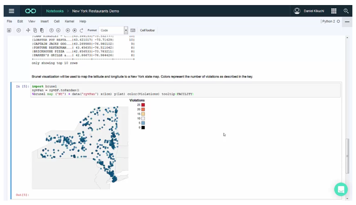Open the chat support bubble
Viewport: 356px width, 205px height.
pos(341,189)
